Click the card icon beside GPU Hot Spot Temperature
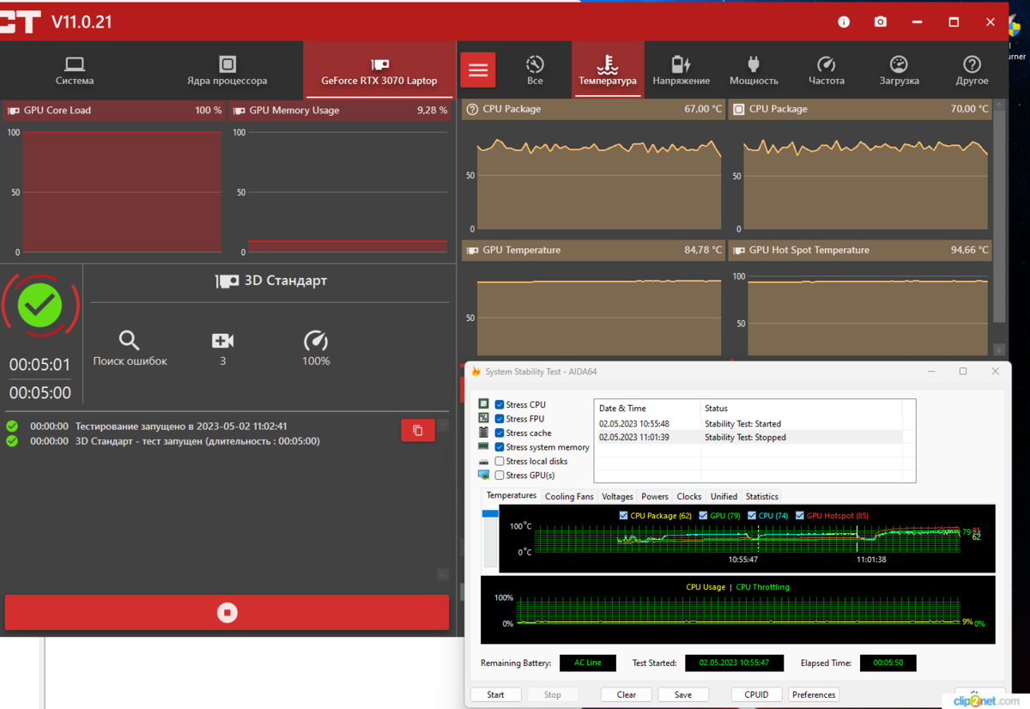The height and width of the screenshot is (709, 1030). (738, 250)
